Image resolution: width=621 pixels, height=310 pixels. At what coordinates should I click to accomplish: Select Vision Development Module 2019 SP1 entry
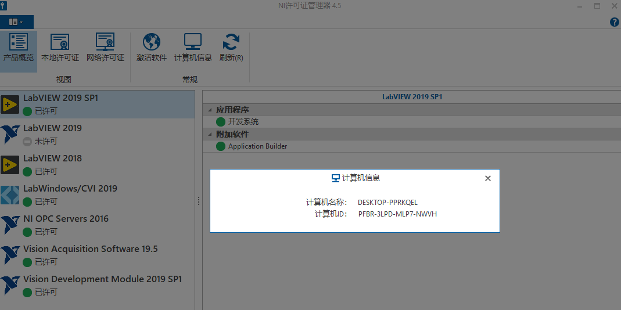(x=98, y=285)
